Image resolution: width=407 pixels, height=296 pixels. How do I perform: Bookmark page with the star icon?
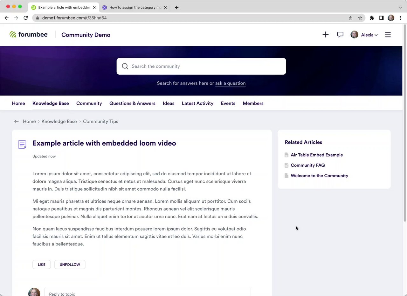point(360,18)
